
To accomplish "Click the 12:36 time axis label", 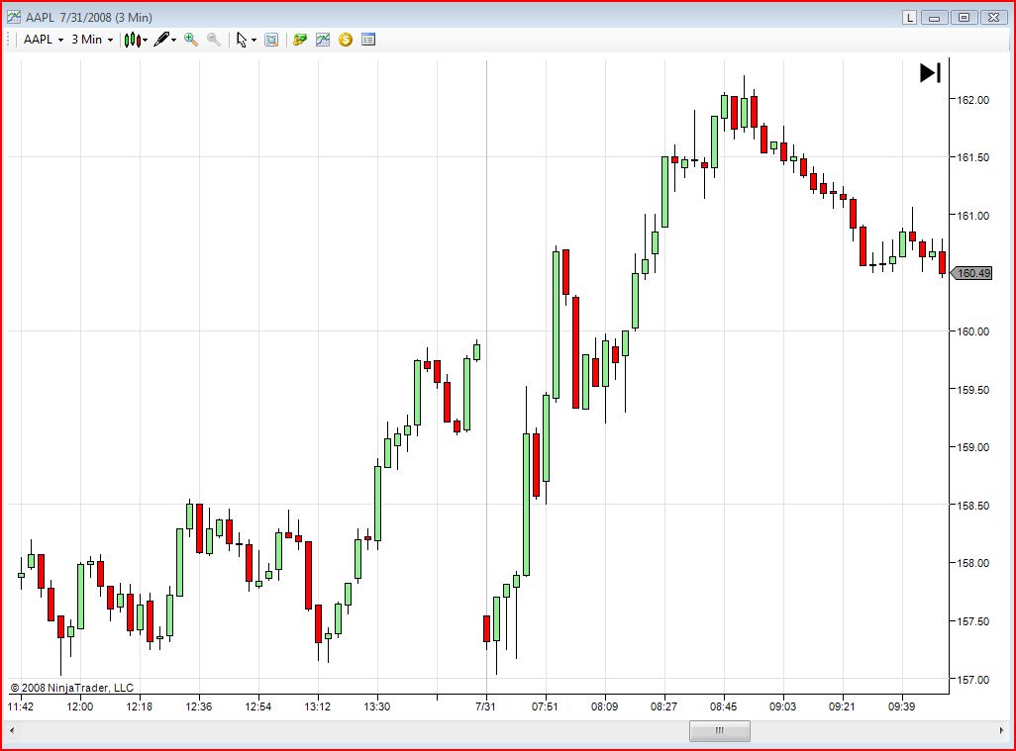I will tap(198, 706).
